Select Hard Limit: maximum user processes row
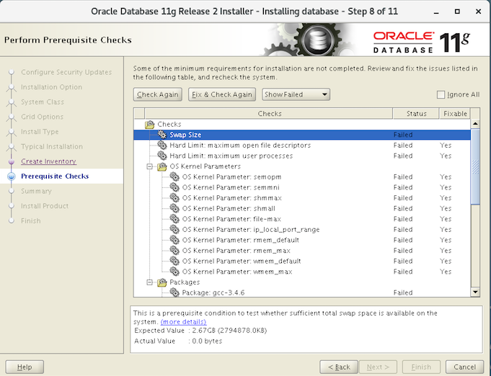This screenshot has height=376, width=491. [302, 156]
